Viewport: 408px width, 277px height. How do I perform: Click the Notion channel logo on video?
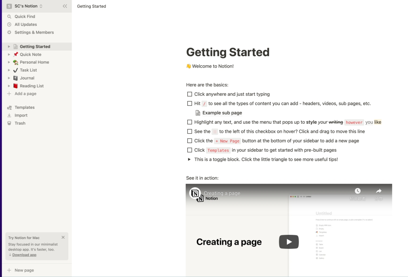[195, 193]
